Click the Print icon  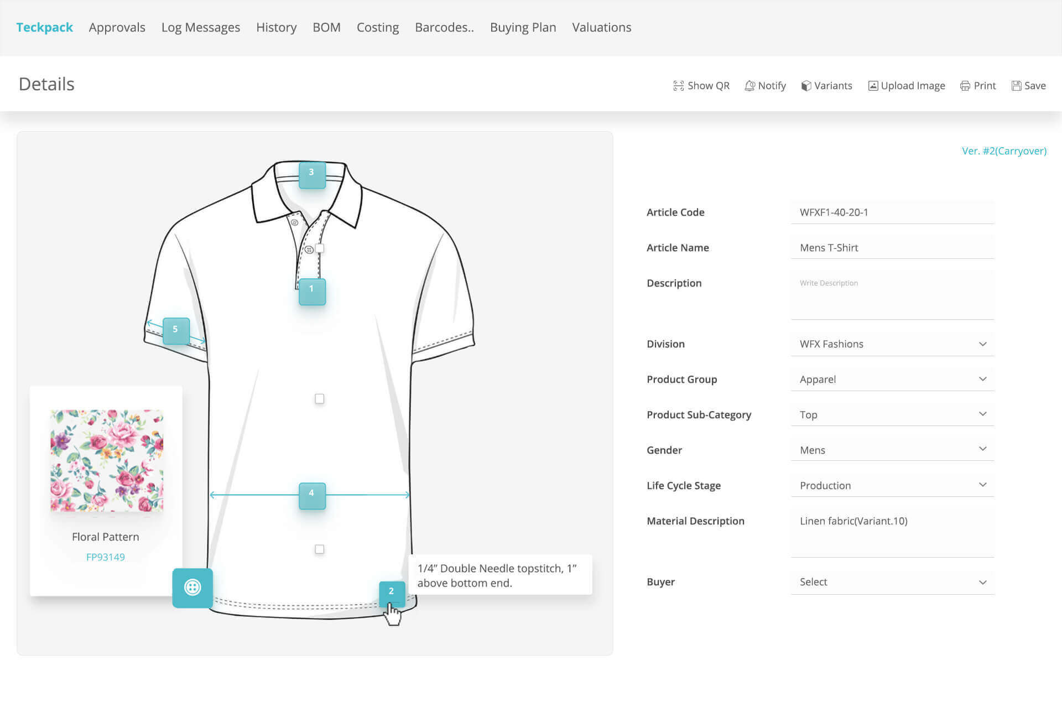(965, 86)
